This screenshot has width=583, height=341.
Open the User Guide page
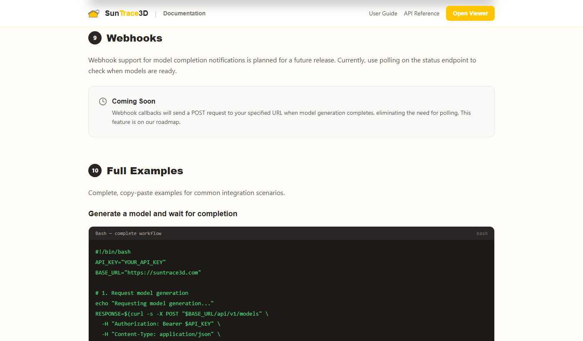coord(383,13)
